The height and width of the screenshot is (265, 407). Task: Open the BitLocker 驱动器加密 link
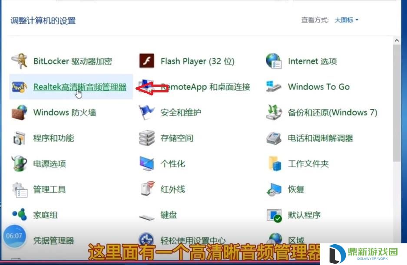pyautogui.click(x=73, y=61)
